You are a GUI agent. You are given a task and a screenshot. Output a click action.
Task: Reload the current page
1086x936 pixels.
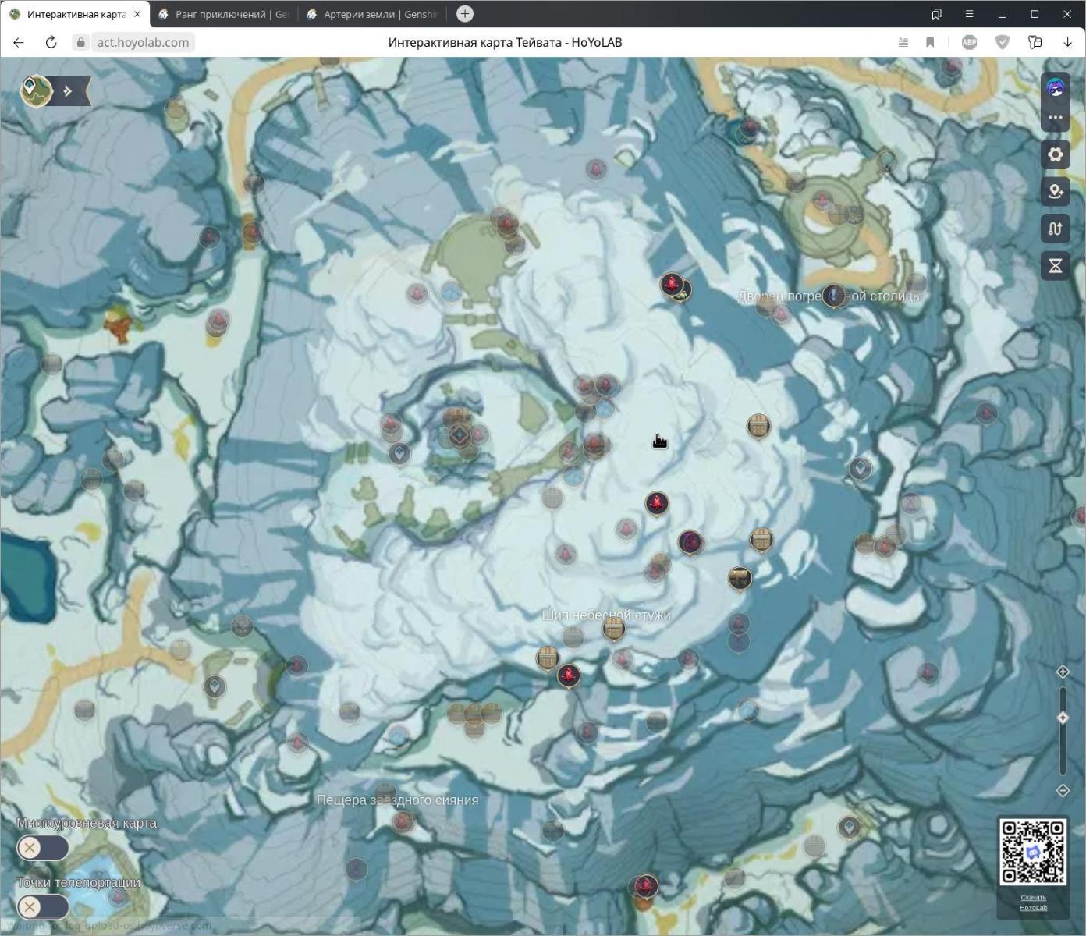point(51,42)
